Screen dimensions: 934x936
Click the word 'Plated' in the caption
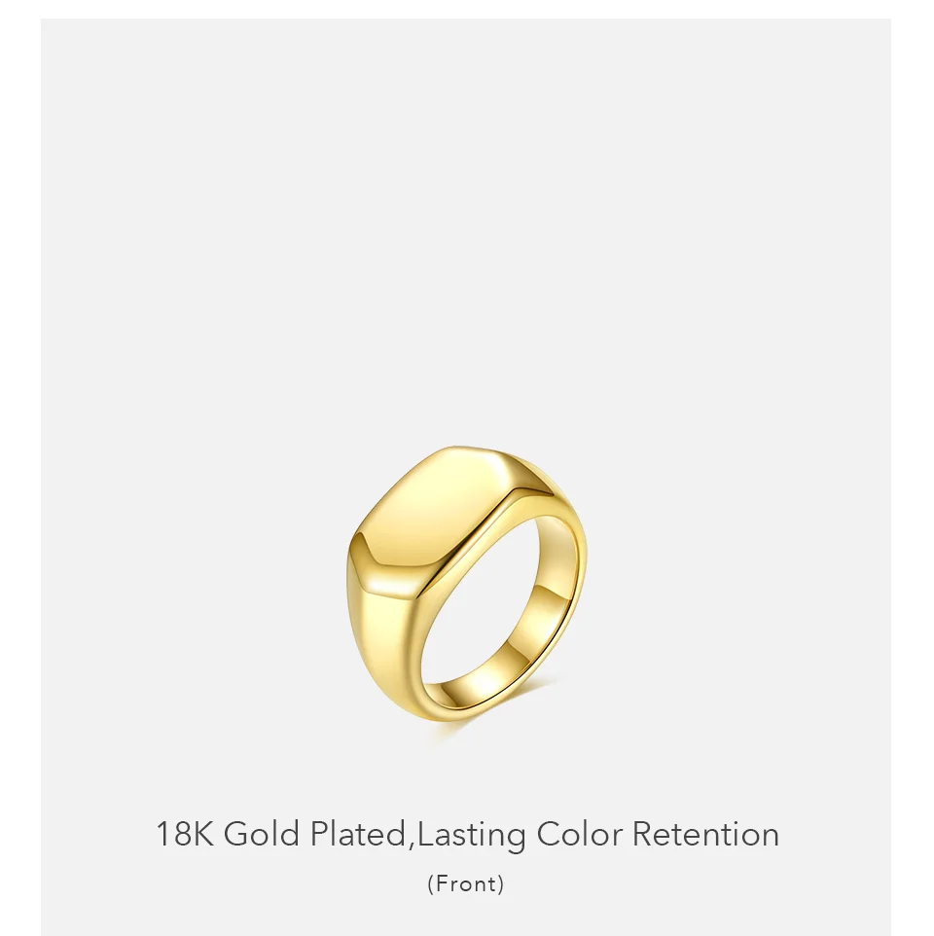(x=357, y=833)
